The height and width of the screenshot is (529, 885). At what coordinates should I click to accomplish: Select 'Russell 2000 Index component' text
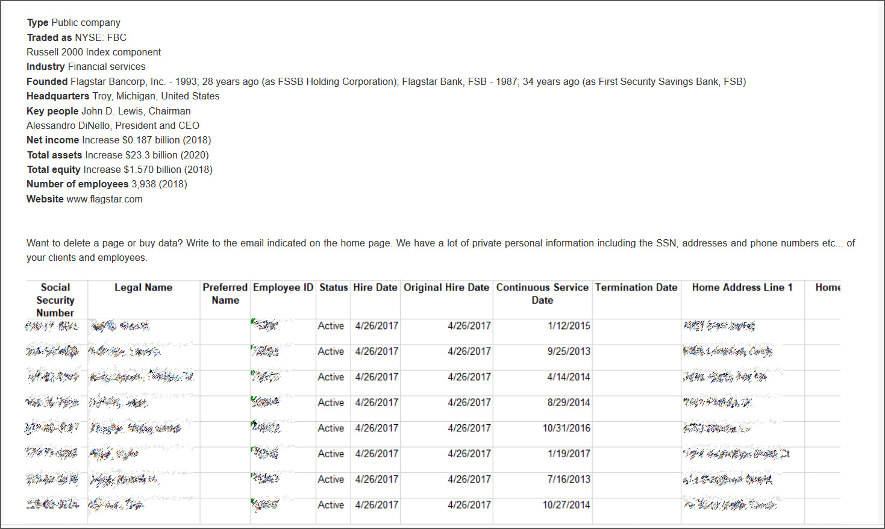(x=93, y=52)
